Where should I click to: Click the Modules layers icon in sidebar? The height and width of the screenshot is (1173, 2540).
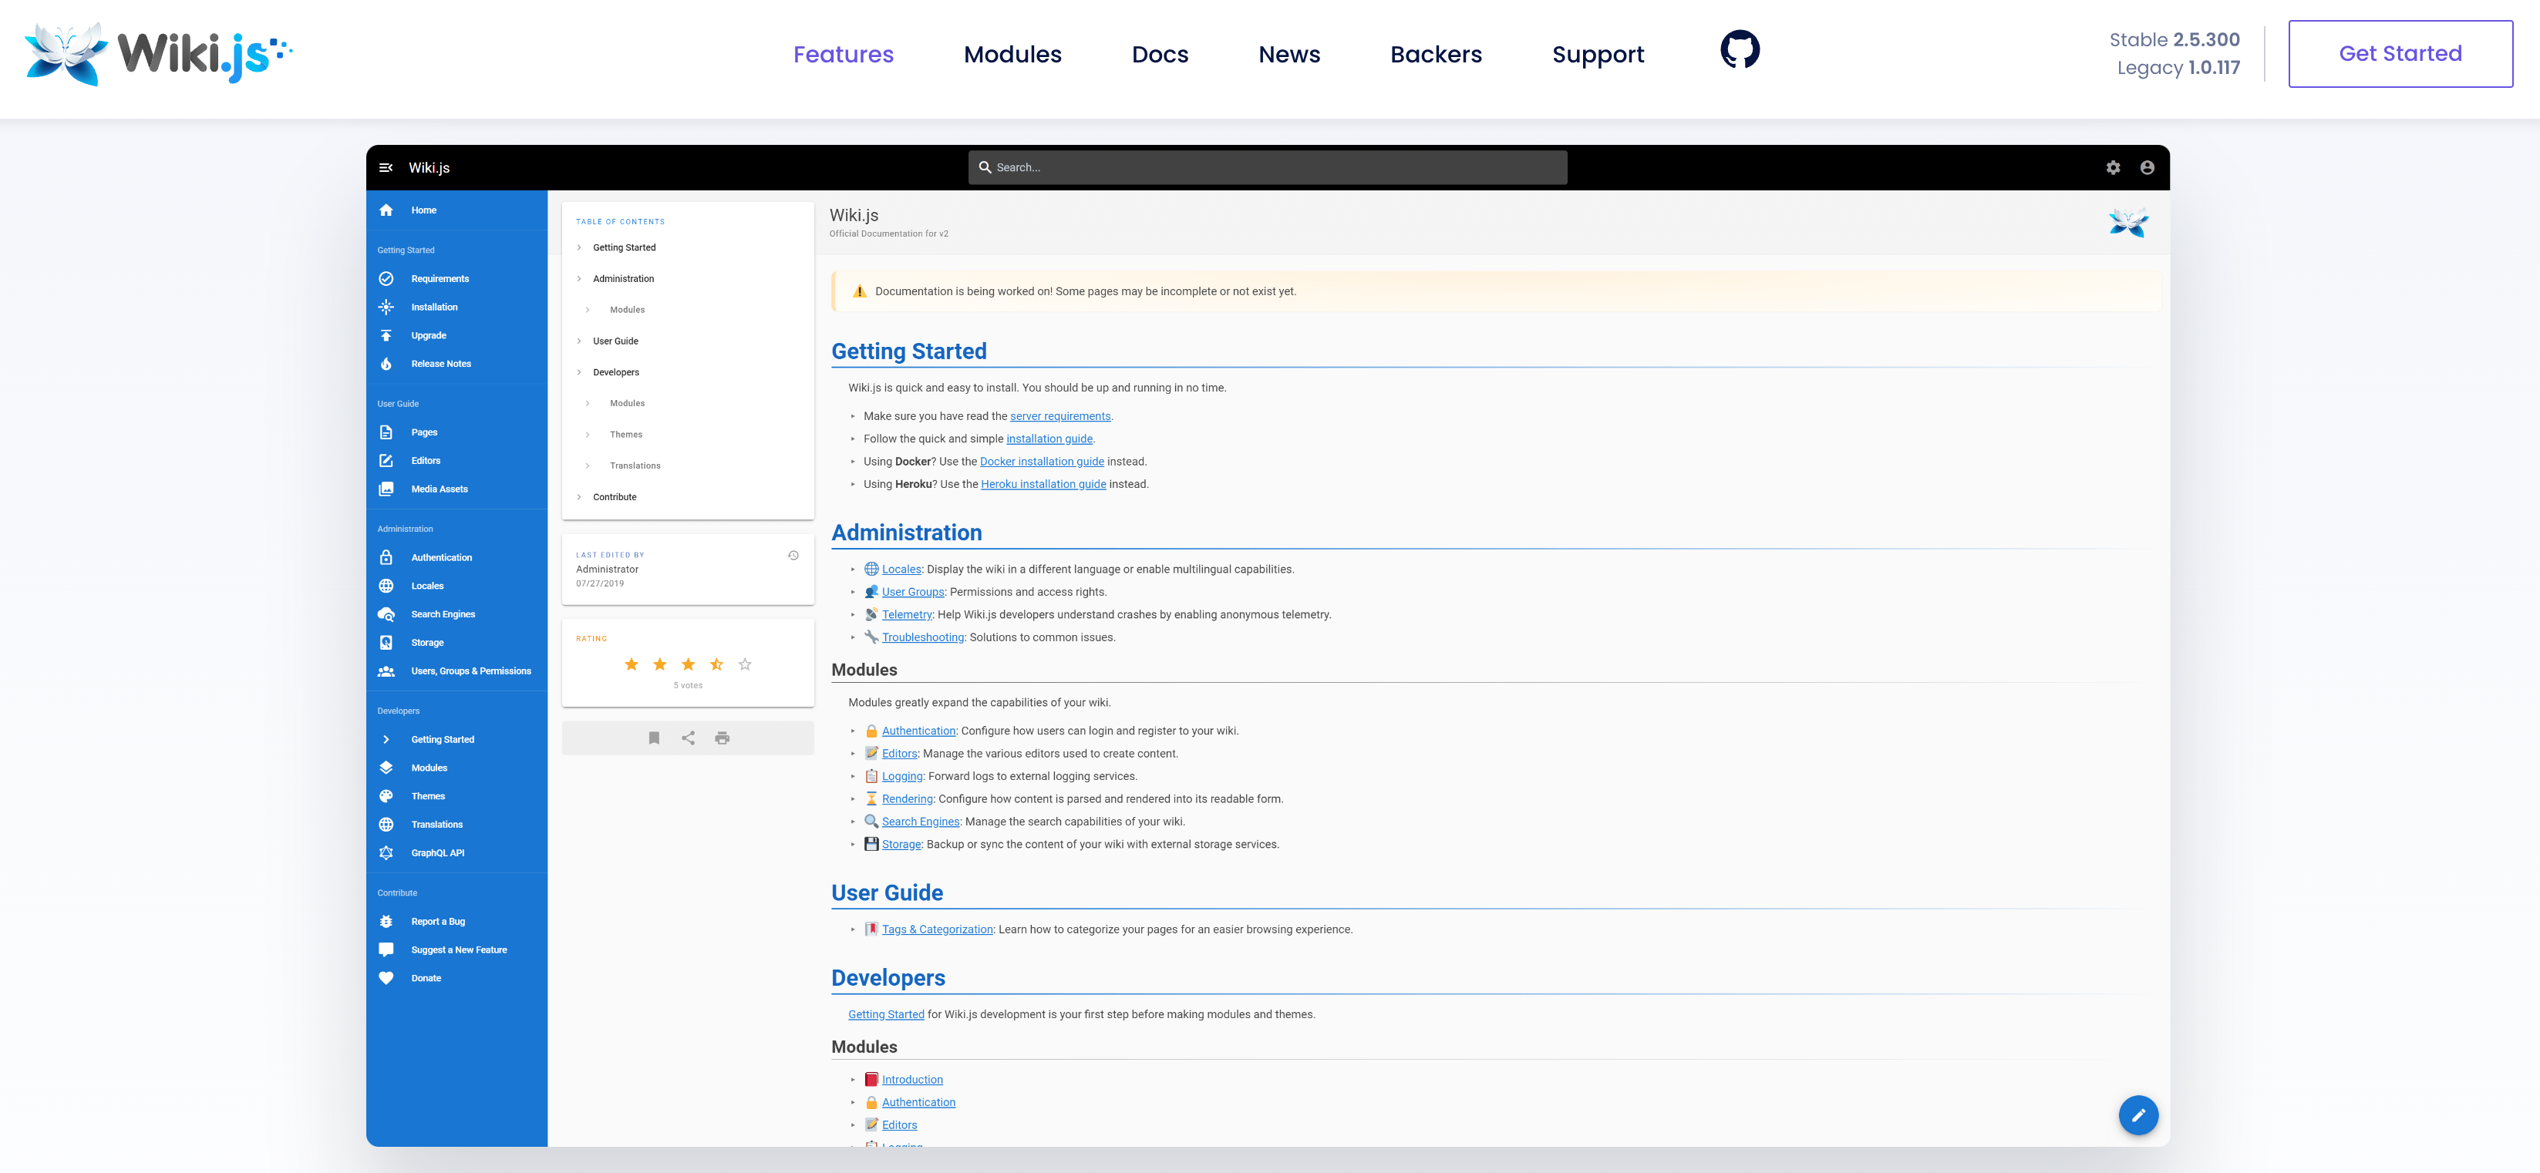pyautogui.click(x=386, y=768)
